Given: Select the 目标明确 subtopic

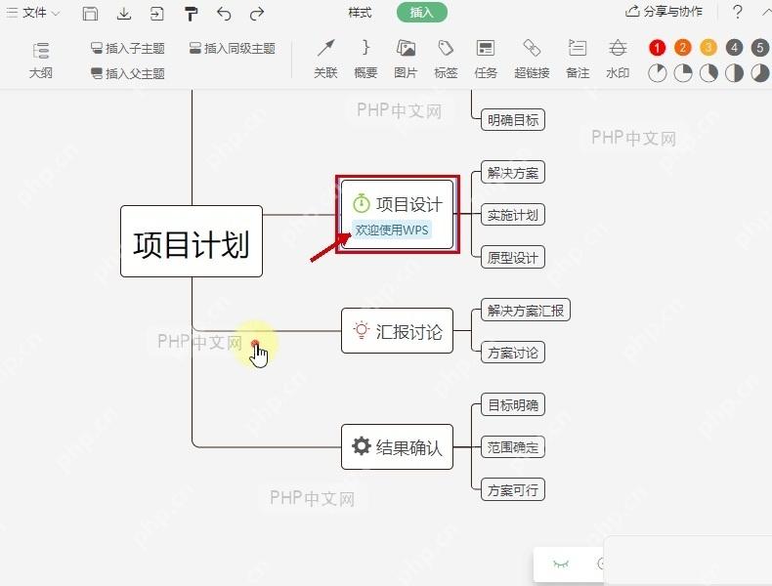Looking at the screenshot, I should [x=512, y=404].
